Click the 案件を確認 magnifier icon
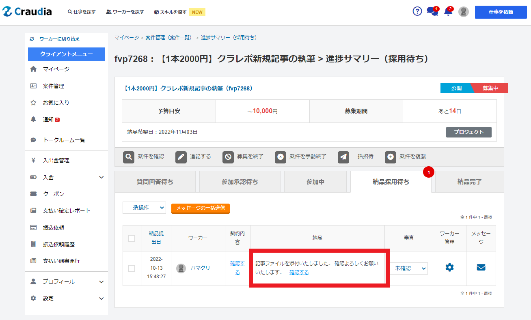 (x=129, y=157)
